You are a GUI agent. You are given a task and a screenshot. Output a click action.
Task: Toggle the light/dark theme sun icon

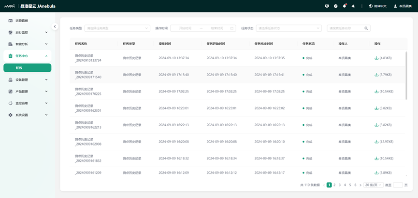point(353,6)
